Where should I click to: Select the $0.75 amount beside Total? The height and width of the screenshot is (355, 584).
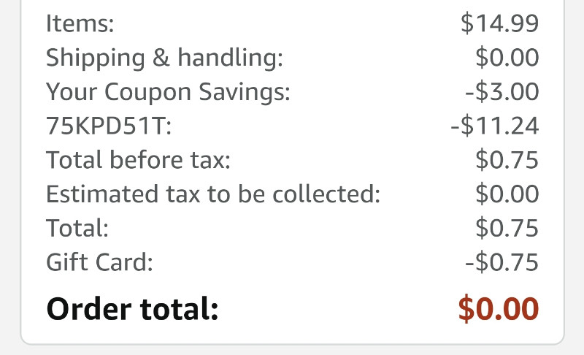(507, 228)
